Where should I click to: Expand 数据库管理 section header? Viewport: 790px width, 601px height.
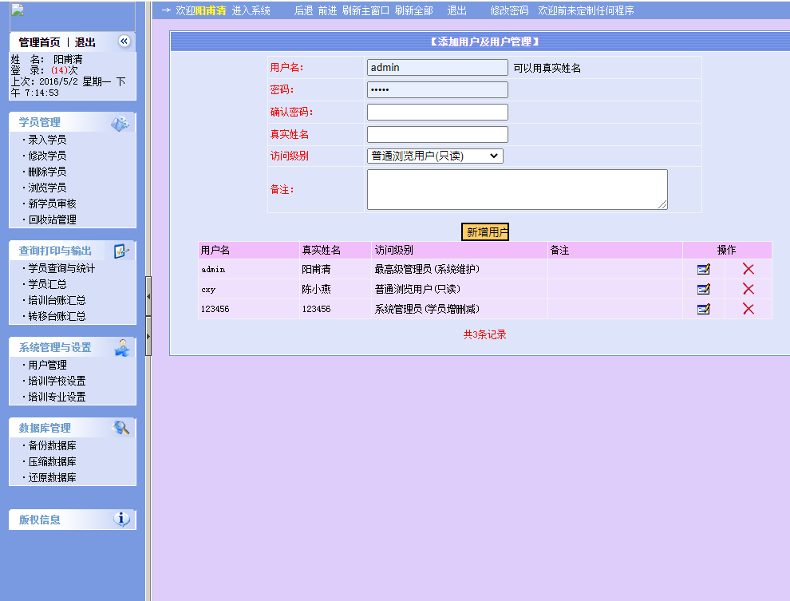pos(72,429)
